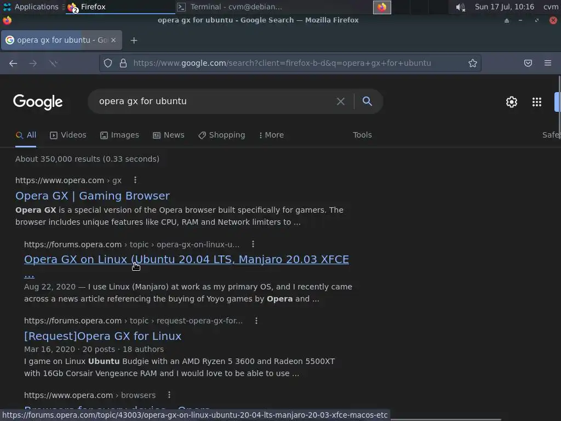
Task: Go back to the previous page
Action: point(13,64)
